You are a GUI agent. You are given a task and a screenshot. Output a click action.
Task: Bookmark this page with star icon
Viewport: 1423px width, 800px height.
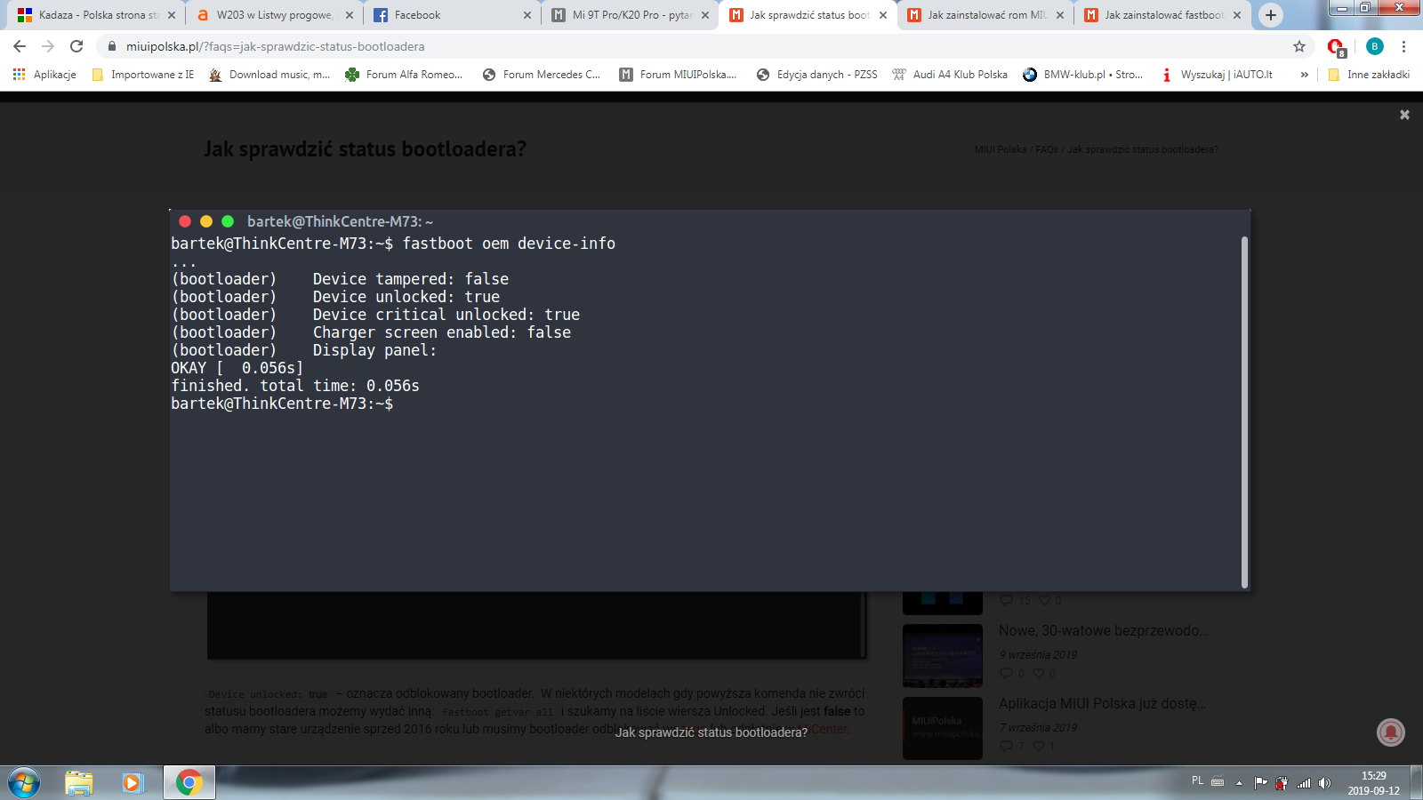point(1299,46)
